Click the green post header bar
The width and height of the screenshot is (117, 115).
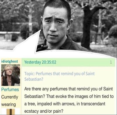click(x=68, y=62)
